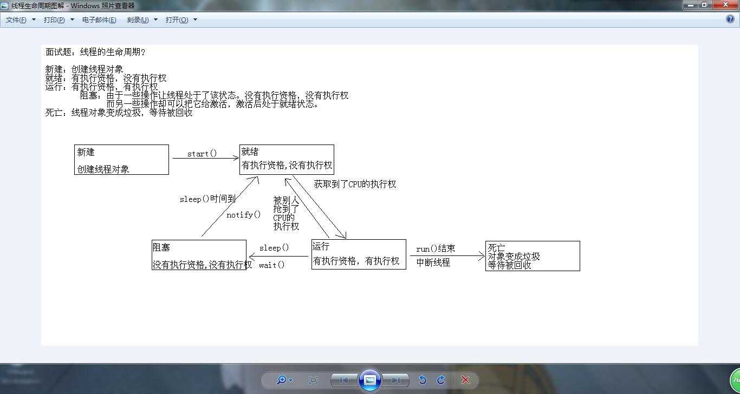Screen dimensions: 740x394
Task: Start the slide show
Action: pyautogui.click(x=370, y=380)
